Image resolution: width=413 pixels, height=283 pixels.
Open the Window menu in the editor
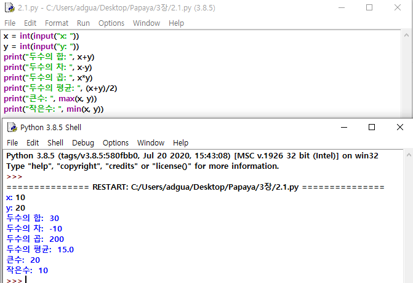coord(146,23)
